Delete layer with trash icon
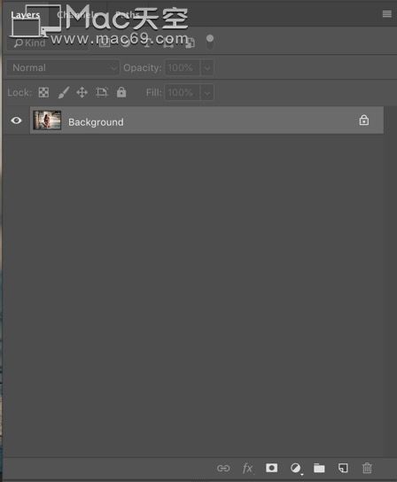The width and height of the screenshot is (397, 482). (x=367, y=468)
